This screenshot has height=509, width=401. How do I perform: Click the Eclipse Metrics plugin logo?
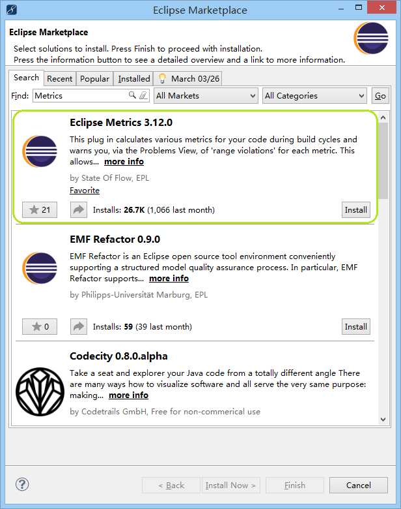tap(40, 151)
